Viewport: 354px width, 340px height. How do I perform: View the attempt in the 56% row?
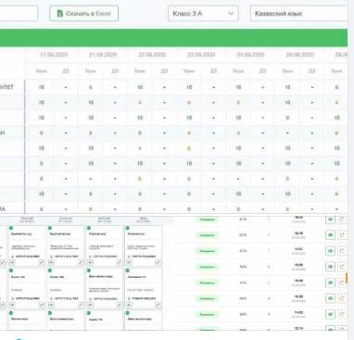pos(330,267)
